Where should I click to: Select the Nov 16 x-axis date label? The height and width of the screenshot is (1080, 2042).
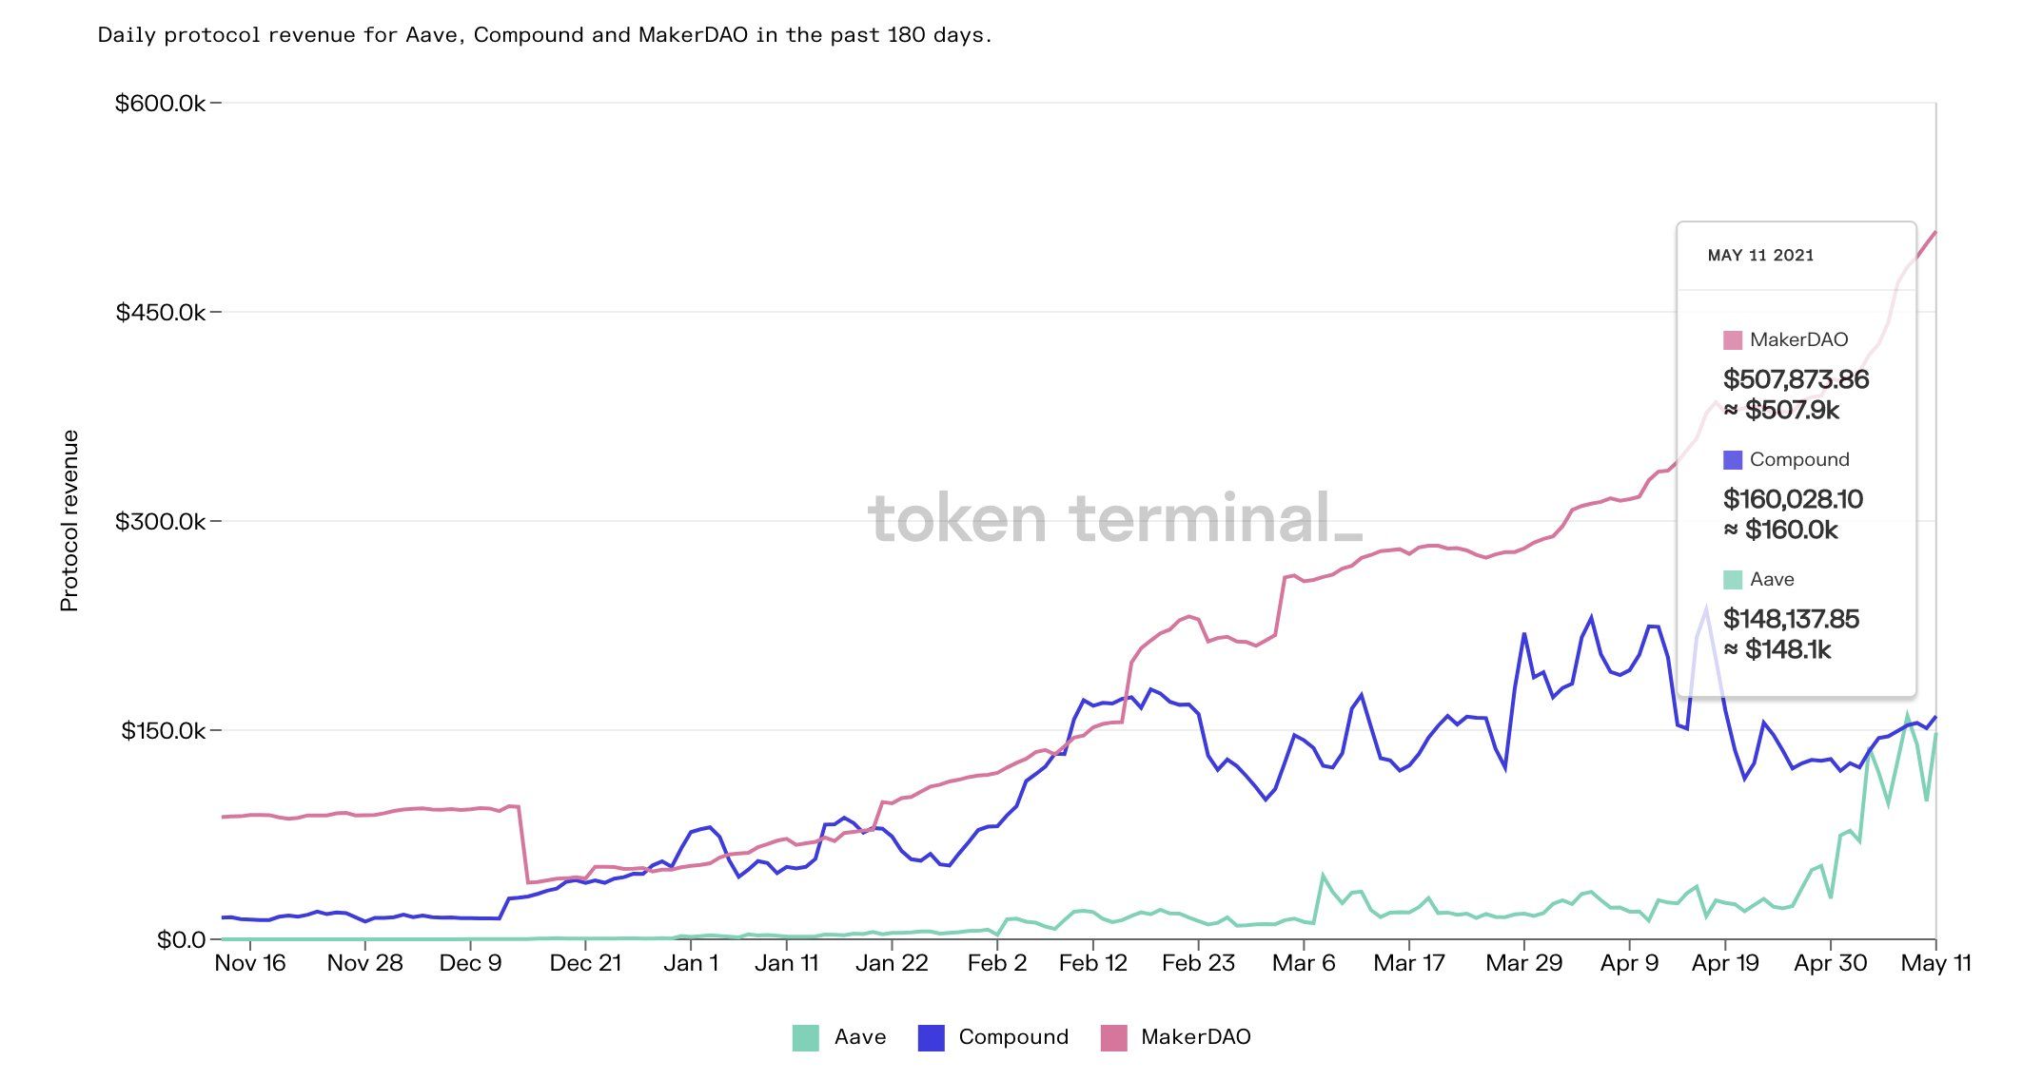tap(250, 963)
